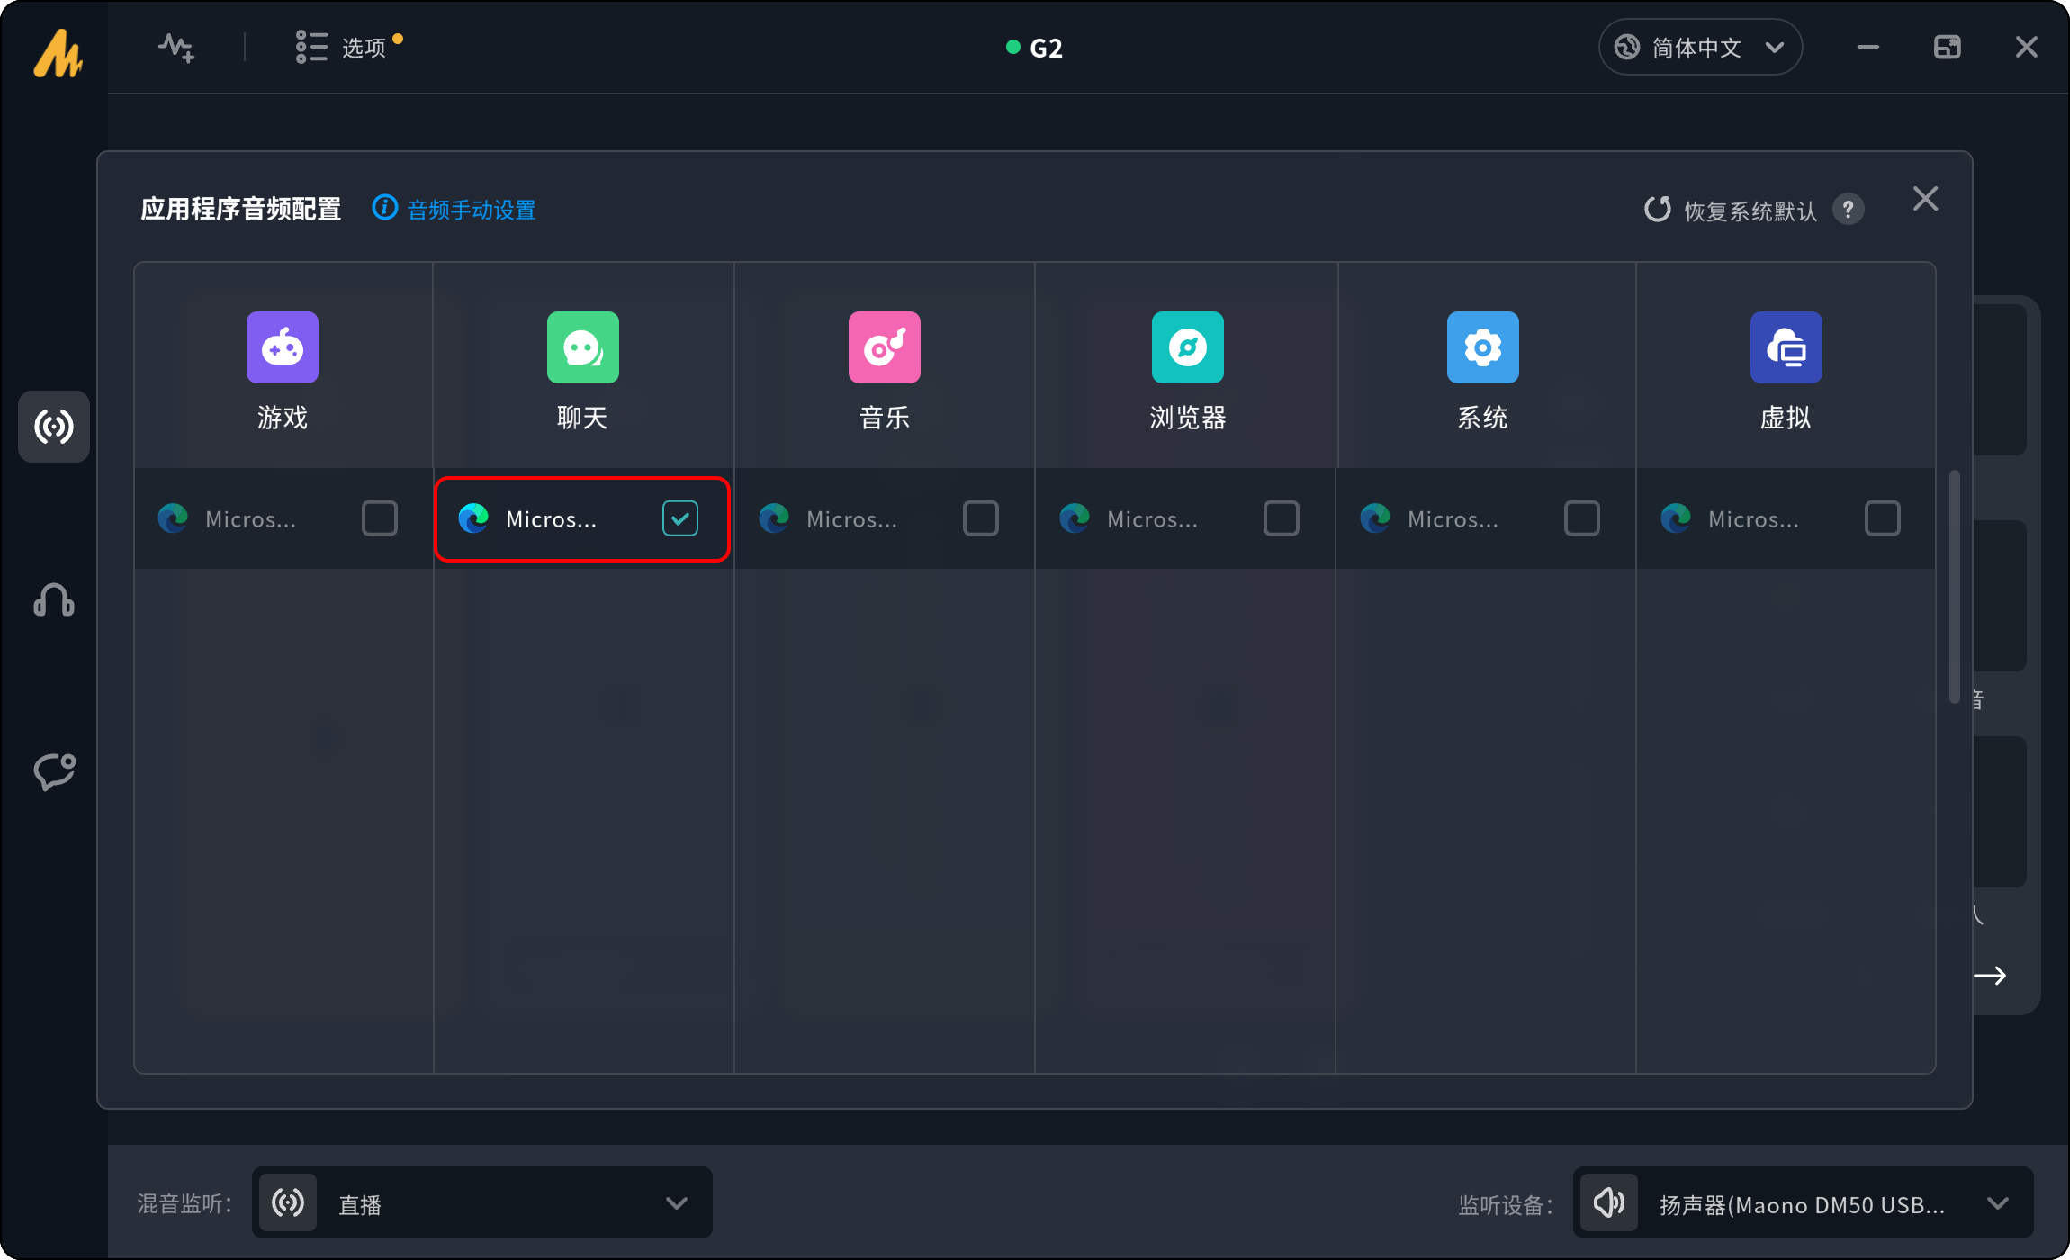This screenshot has width=2070, height=1260.
Task: Open the headphone tab in the sidebar
Action: tap(54, 599)
